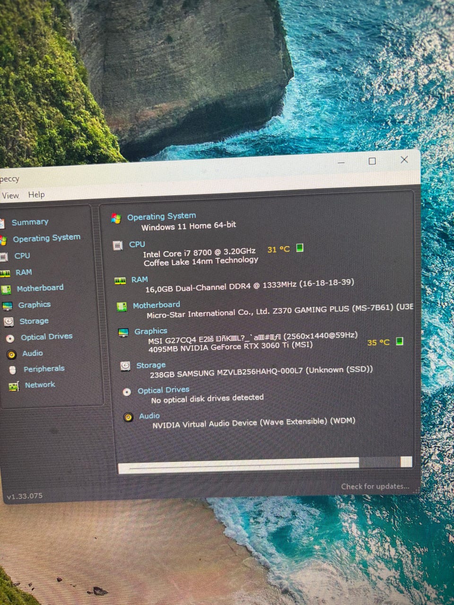Open the Optical Drives heading link in summary
The width and height of the screenshot is (454, 605).
click(164, 390)
